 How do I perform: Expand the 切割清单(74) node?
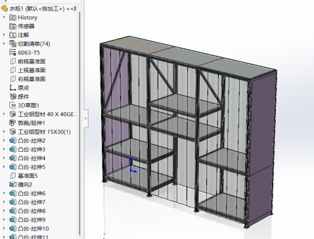coord(4,43)
